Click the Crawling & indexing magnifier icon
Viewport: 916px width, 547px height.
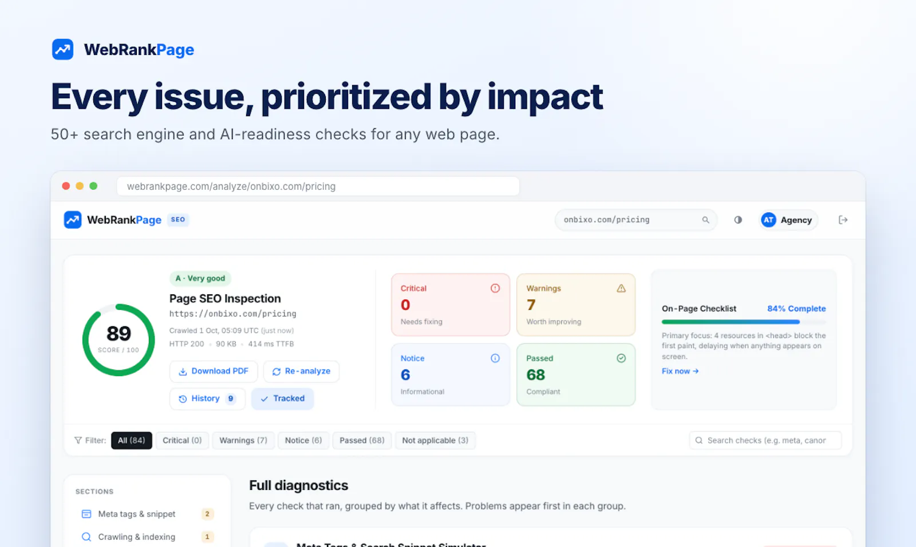(x=86, y=537)
